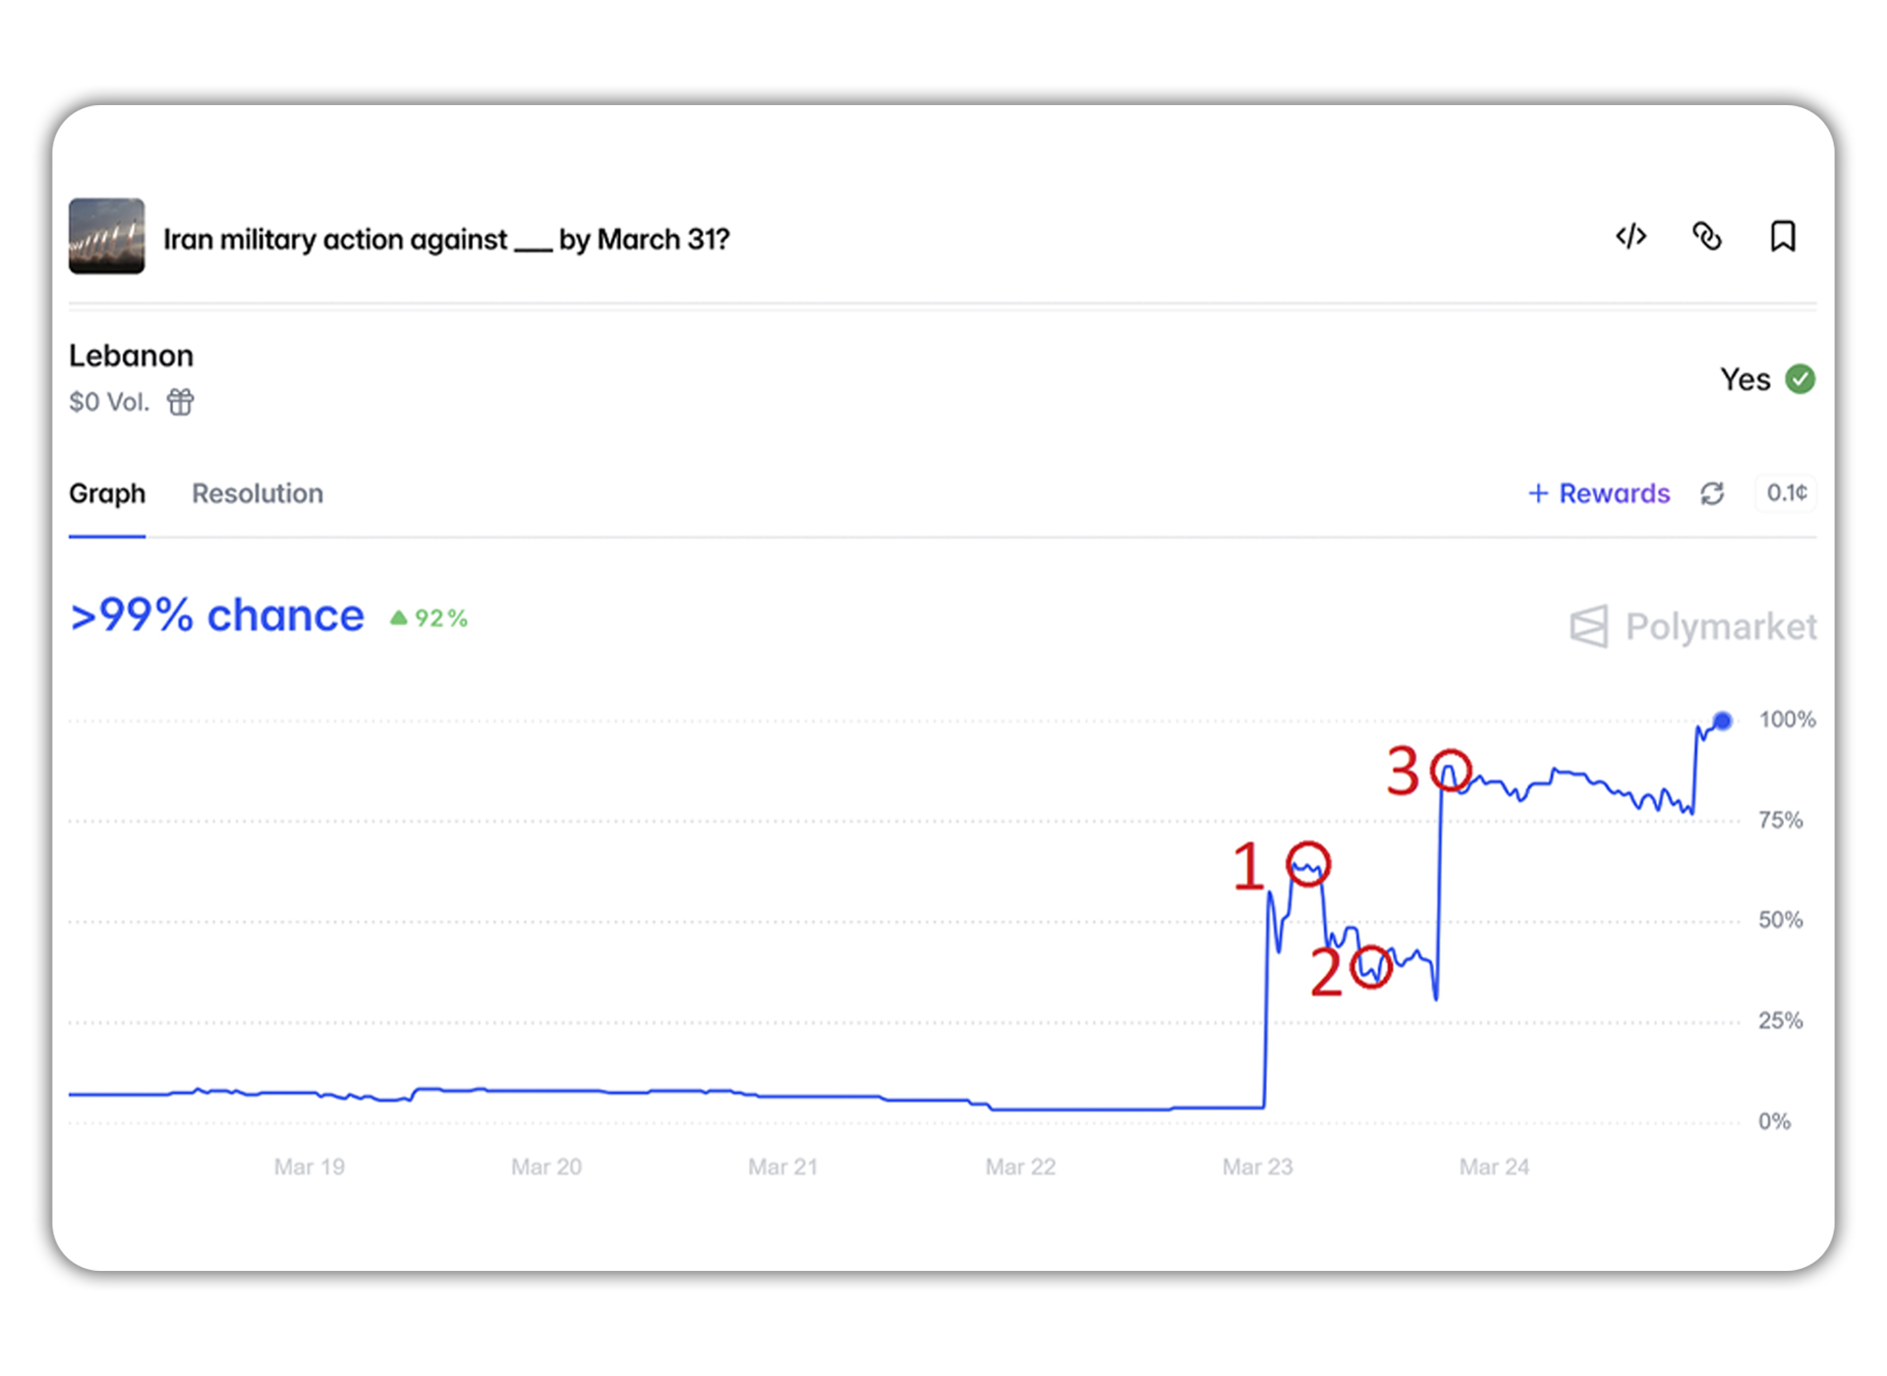1887x1376 pixels.
Task: Click the embed code icon
Action: coord(1630,237)
